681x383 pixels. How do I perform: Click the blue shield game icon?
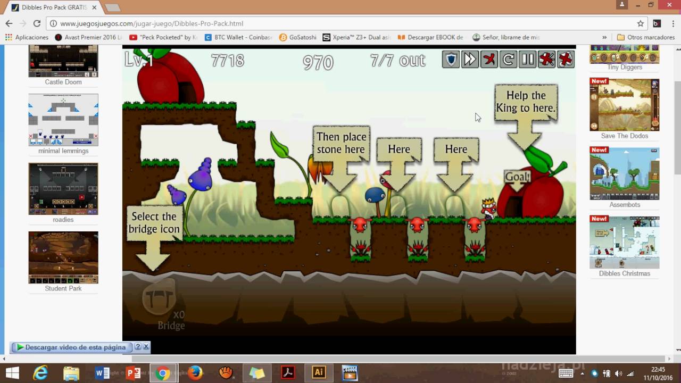click(x=451, y=60)
